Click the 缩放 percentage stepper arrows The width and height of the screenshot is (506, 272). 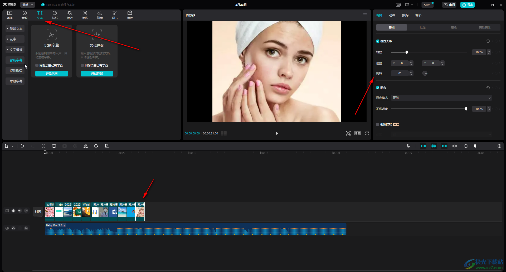click(489, 52)
